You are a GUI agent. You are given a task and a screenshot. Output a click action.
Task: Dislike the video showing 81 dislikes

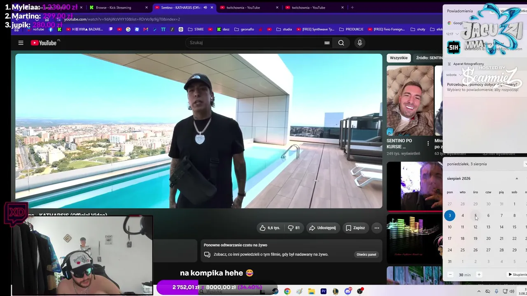tap(294, 228)
